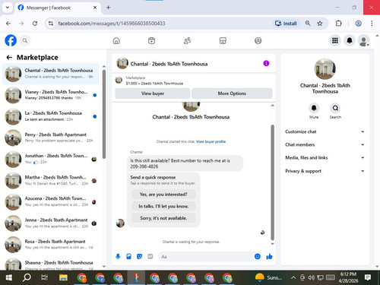
Task: Open Chantal conversation in list
Action: [51, 74]
